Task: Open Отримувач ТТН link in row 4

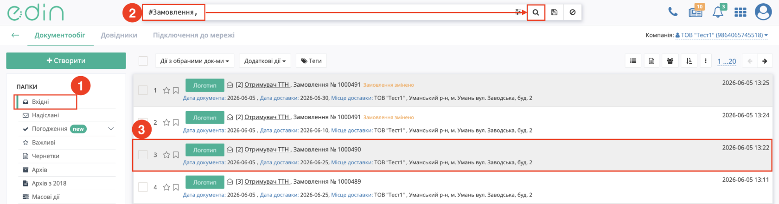Action: (267, 182)
